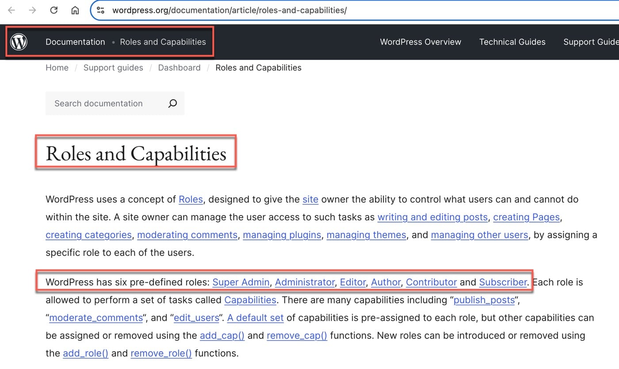Click Roles and Capabilities in dark header

tap(163, 42)
